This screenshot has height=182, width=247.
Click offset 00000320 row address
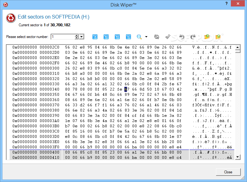click(x=36, y=79)
